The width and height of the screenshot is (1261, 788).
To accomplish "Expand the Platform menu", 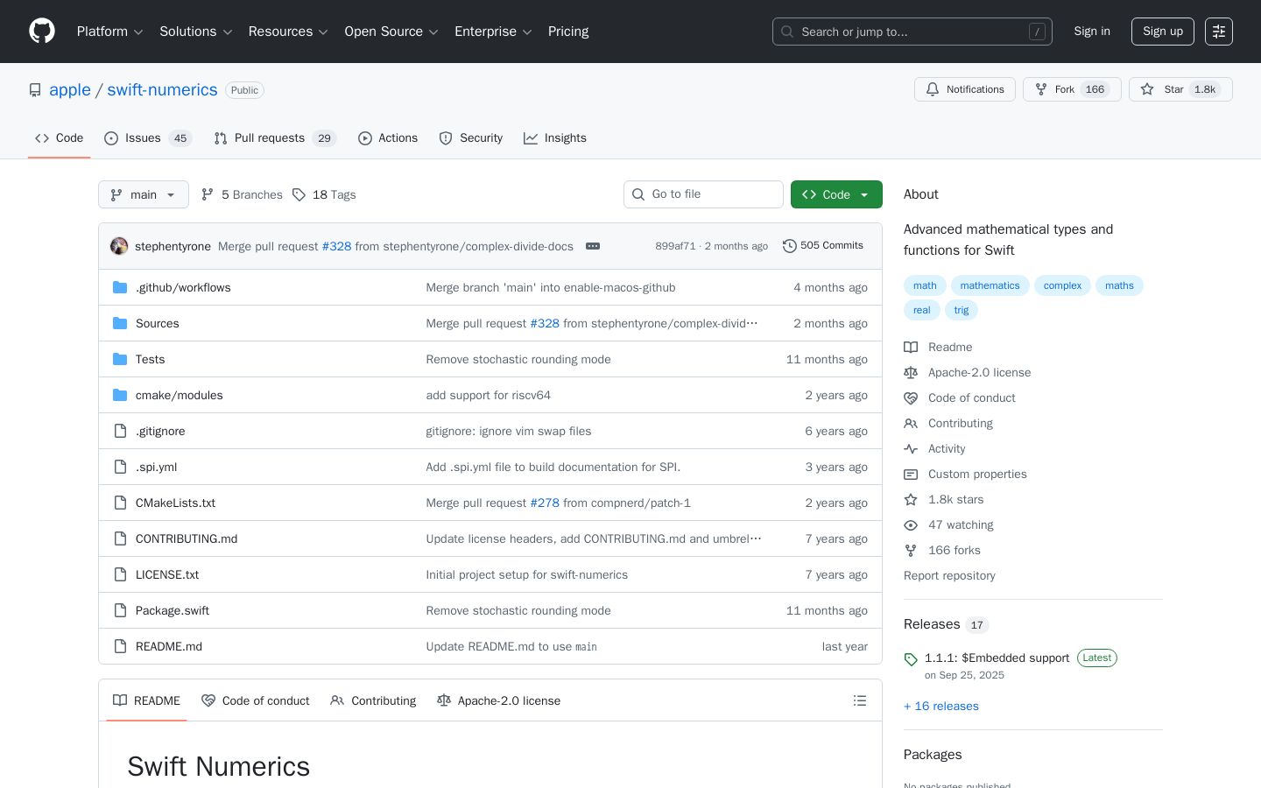I will coord(110,32).
